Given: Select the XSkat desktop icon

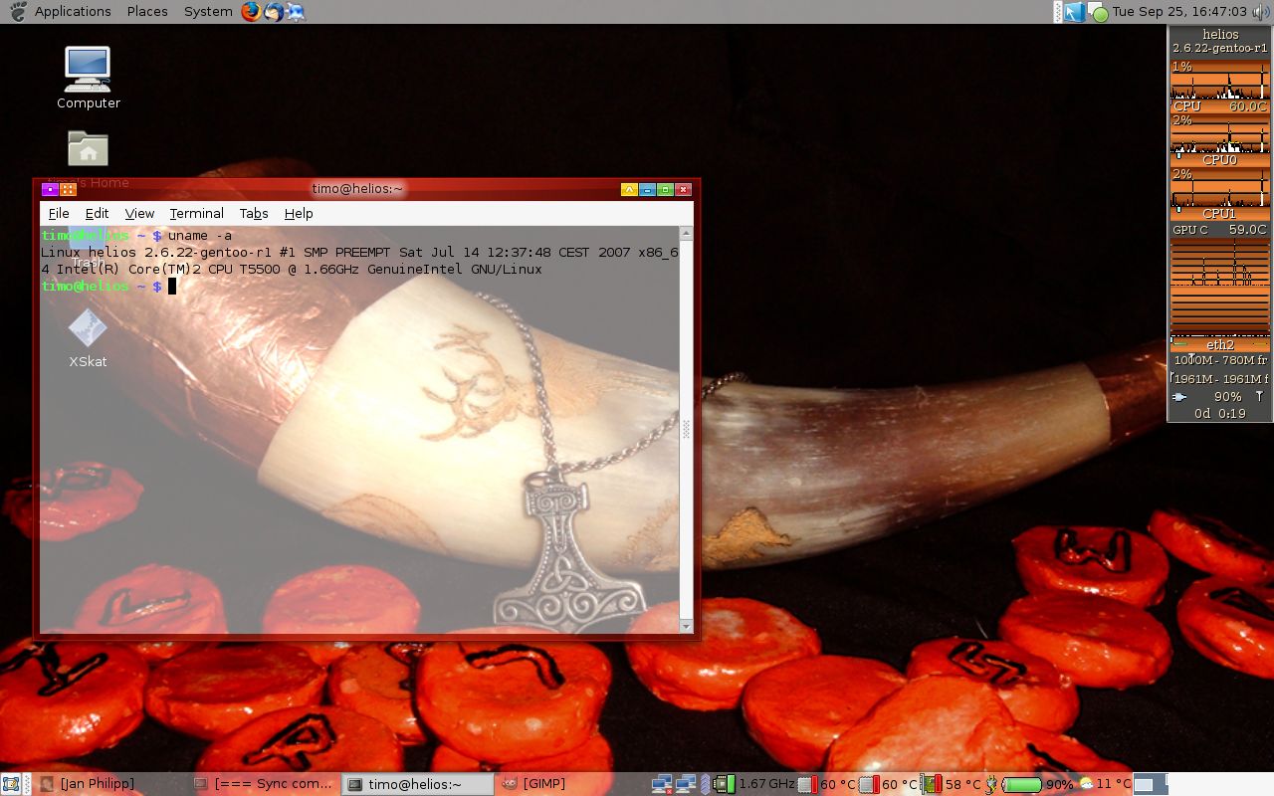Looking at the screenshot, I should pos(88,338).
